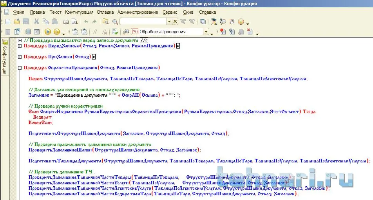Open global search in files icon
The image size is (373, 200).
(x=105, y=22)
